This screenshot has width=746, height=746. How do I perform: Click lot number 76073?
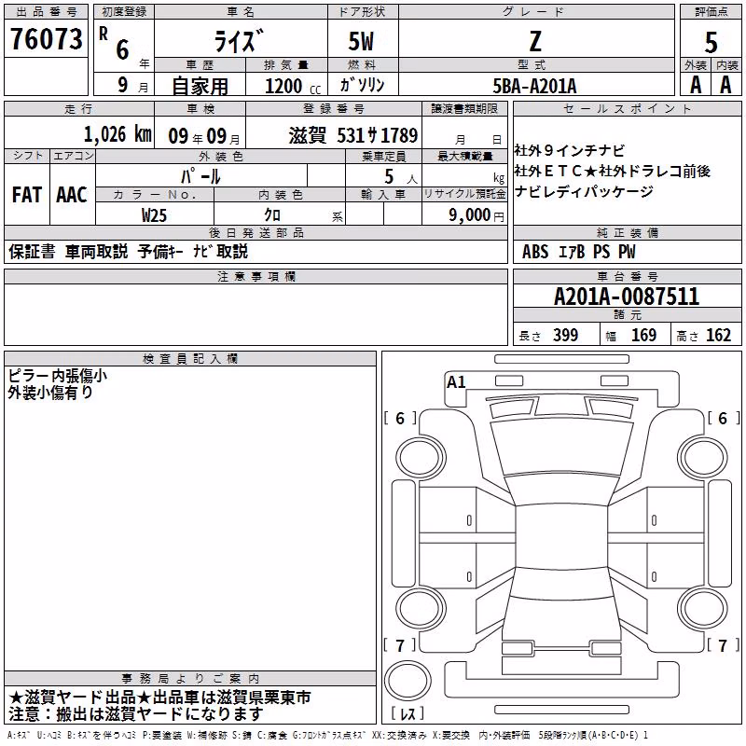pos(46,38)
